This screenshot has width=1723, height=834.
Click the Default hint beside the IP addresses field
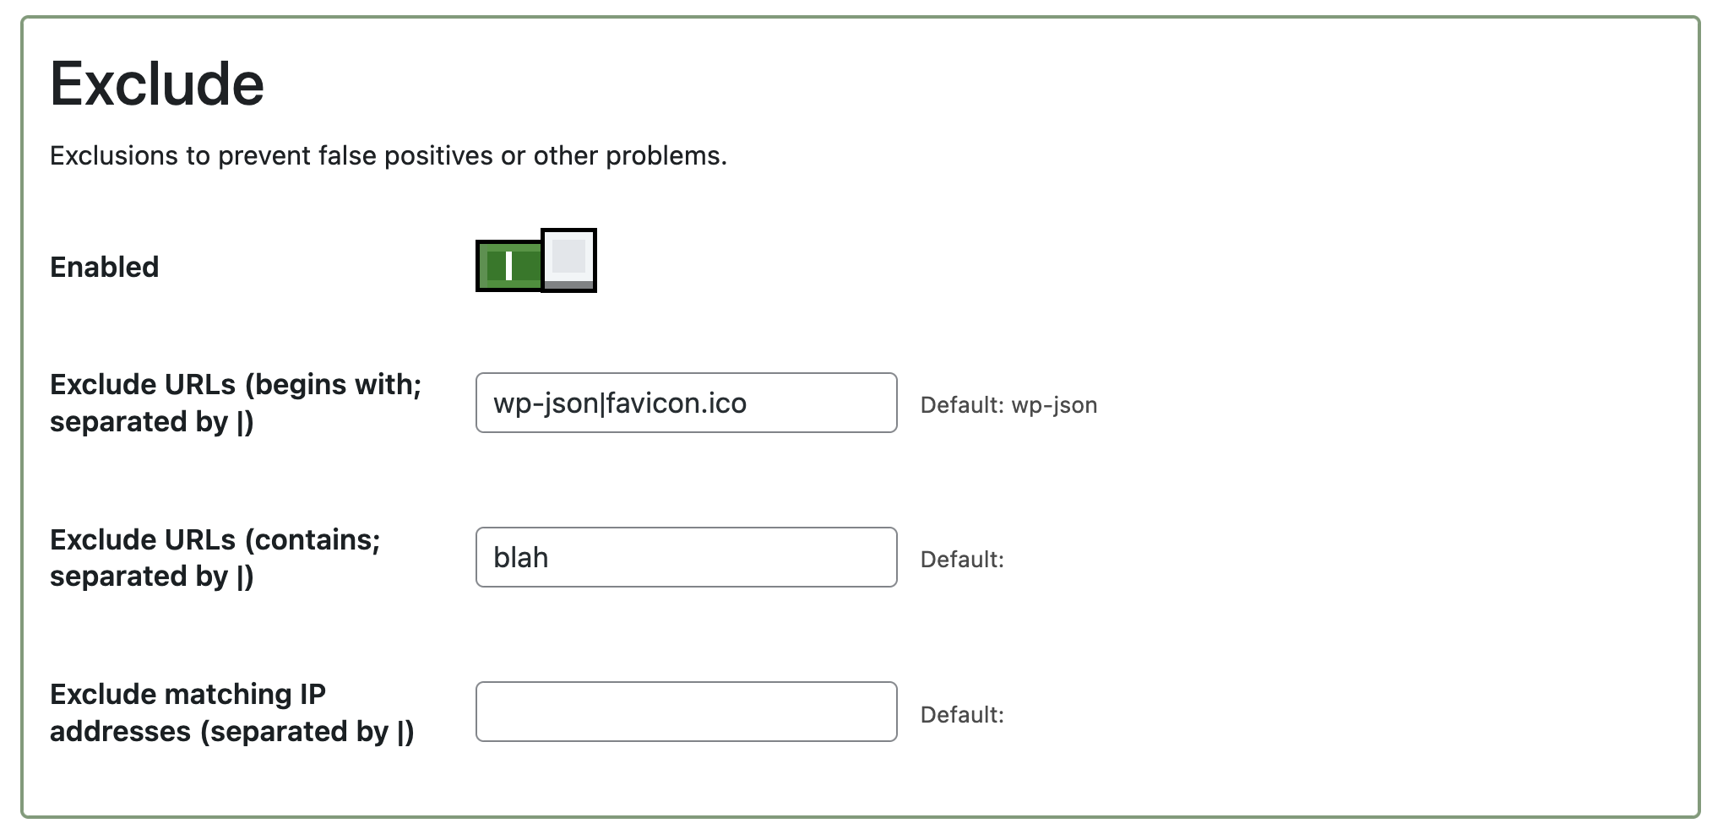pos(962,715)
